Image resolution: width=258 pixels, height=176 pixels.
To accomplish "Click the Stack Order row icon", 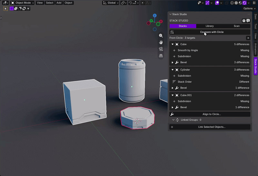I will tap(174, 82).
